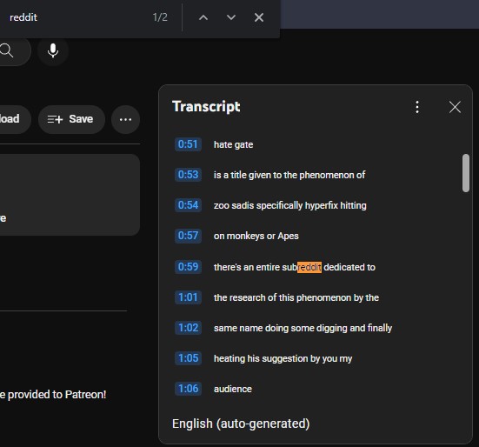Activate voice search microphone
The image size is (479, 447).
[53, 50]
